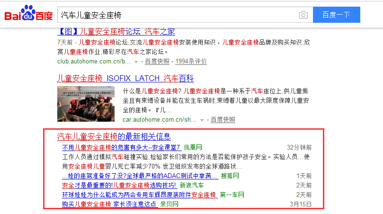Open the 1994条评价 reviews link
This screenshot has width=383, height=214.
coord(191,62)
